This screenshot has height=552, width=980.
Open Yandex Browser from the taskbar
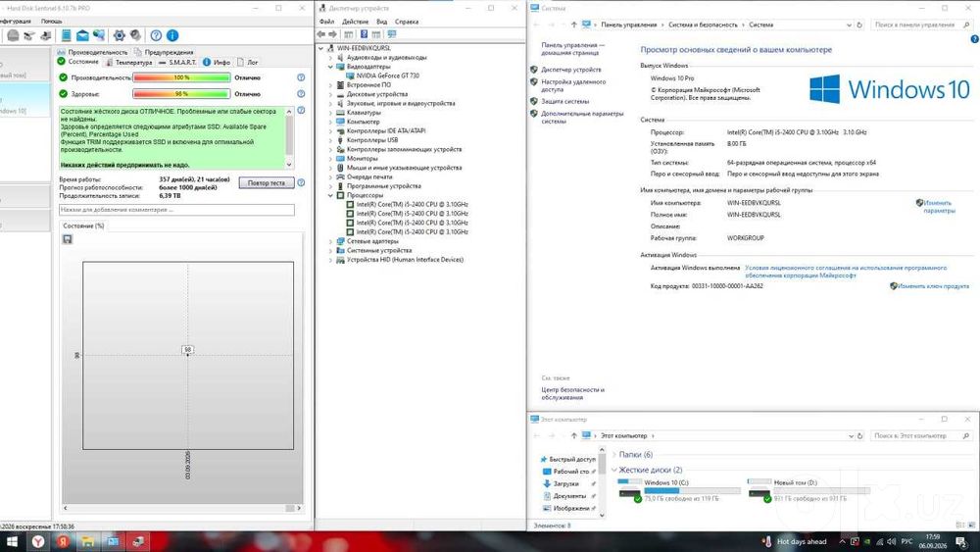point(38,541)
